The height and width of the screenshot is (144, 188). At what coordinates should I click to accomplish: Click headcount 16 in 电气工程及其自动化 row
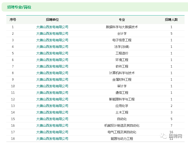coord(171,132)
